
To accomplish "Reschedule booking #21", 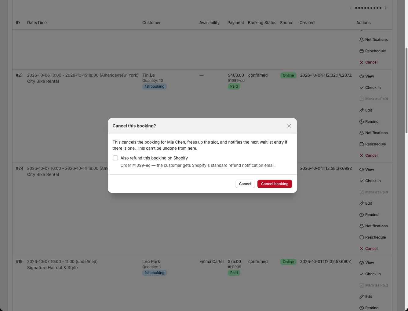I will 373,144.
